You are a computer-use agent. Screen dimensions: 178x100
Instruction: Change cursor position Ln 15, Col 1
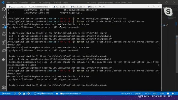pos(127,94)
